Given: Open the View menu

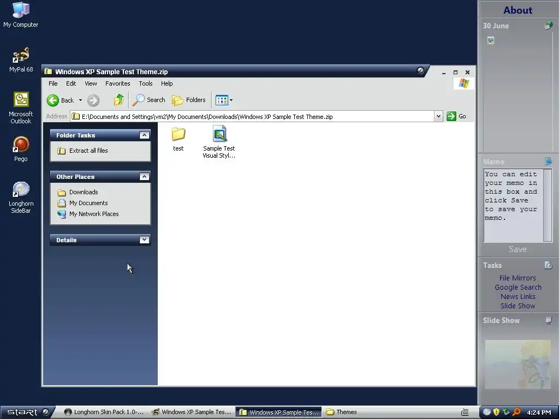Looking at the screenshot, I should [91, 83].
